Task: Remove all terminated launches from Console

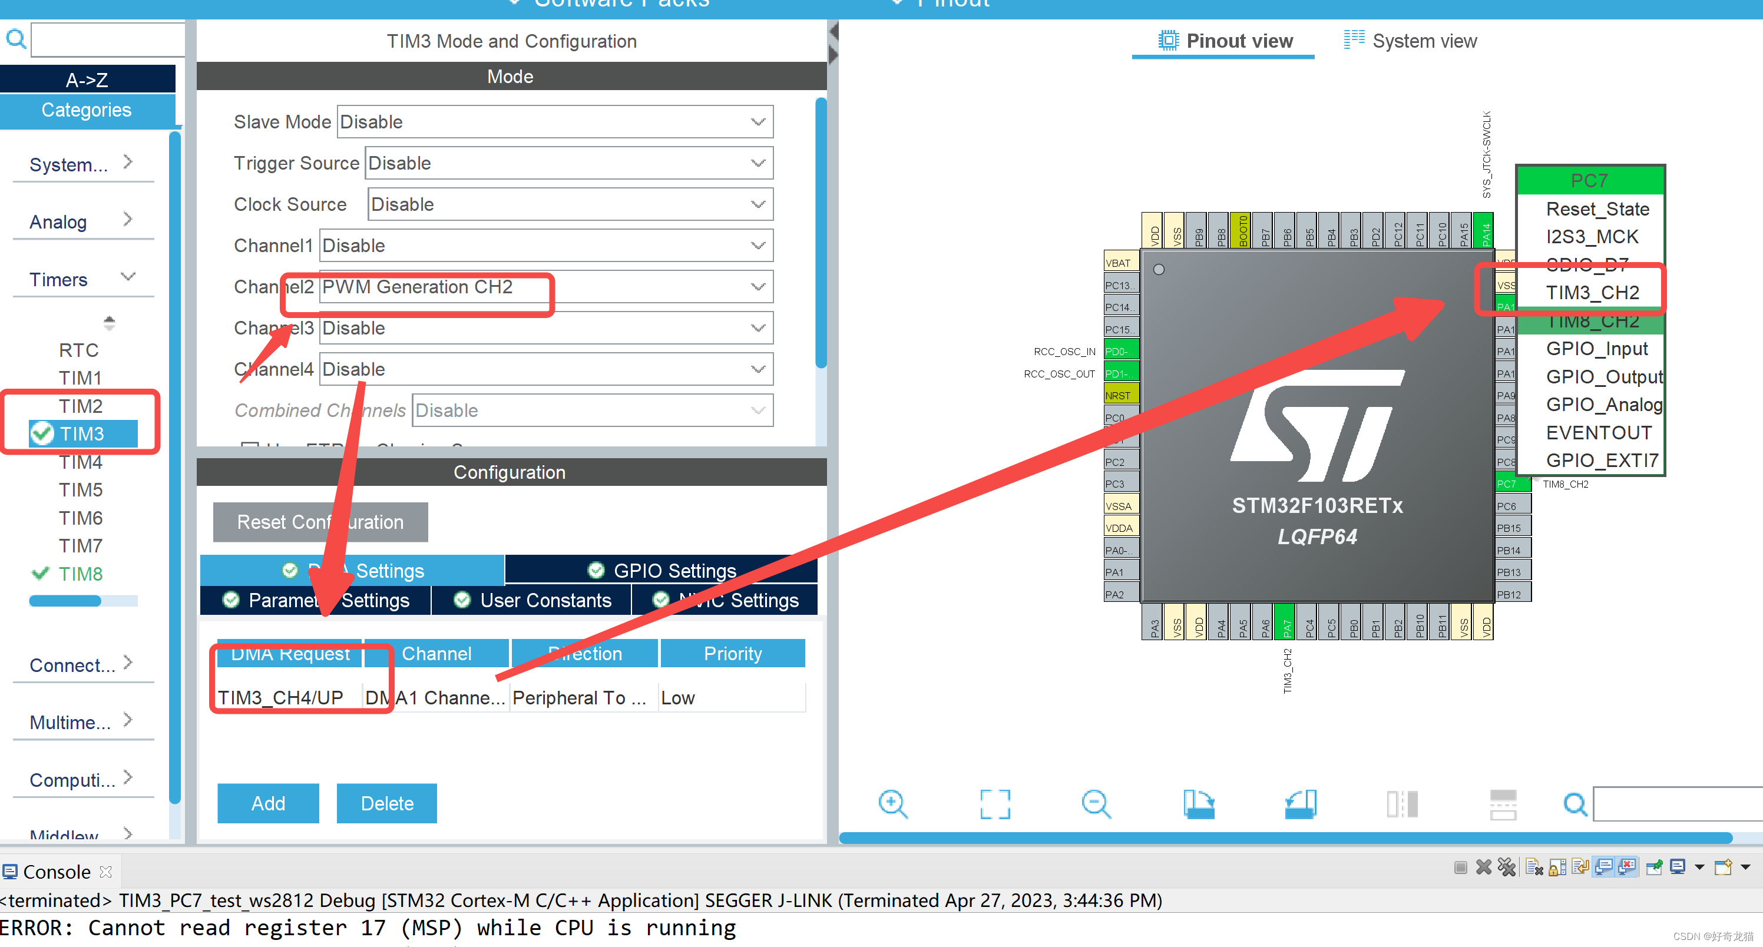Action: [1507, 867]
